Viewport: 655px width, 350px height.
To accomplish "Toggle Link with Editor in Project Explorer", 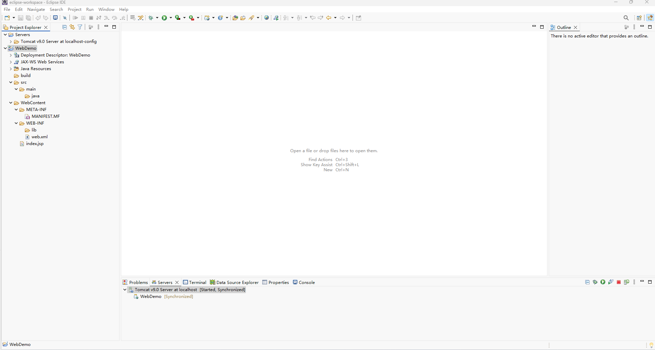I will tap(72, 27).
